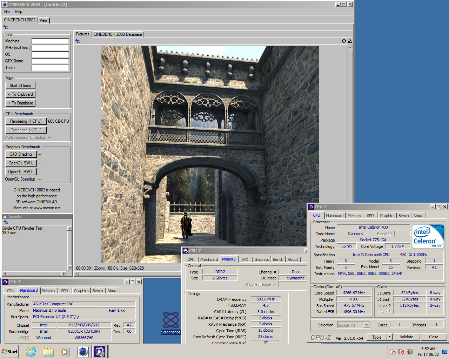Click the To Clipboard button
The image size is (449, 359).
coord(20,94)
